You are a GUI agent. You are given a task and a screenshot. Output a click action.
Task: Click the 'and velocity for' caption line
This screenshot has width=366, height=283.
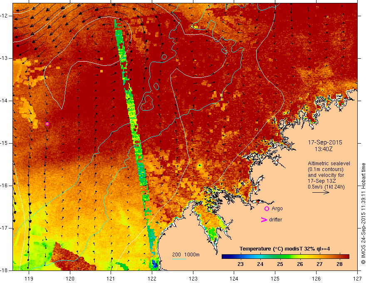pos(326,175)
